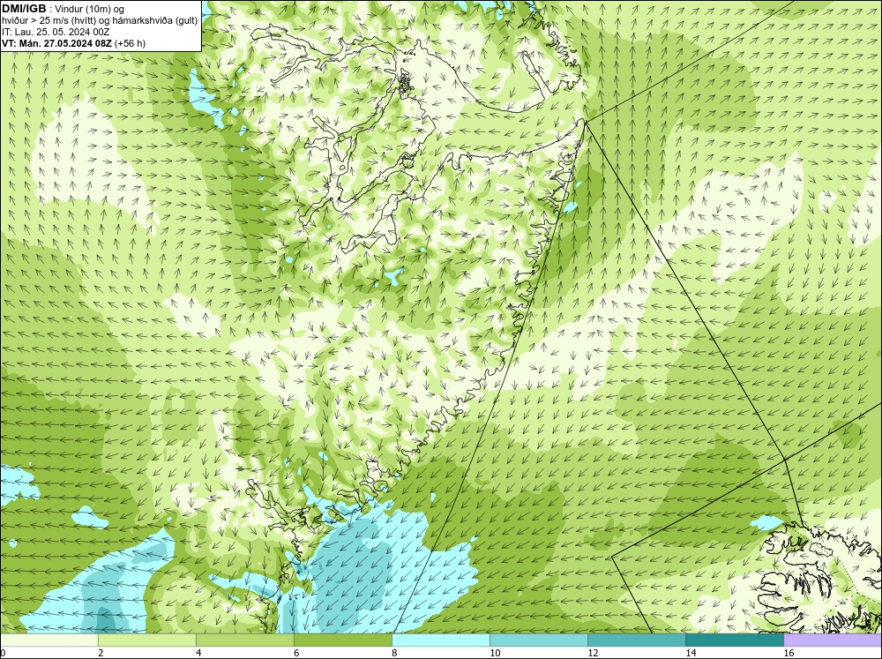Click the 14–16 m/s dark teal swatch
The height and width of the screenshot is (659, 882).
point(735,640)
